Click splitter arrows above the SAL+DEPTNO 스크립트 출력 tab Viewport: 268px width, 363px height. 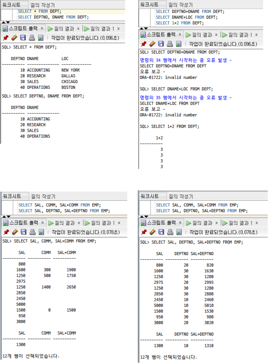tap(144, 216)
